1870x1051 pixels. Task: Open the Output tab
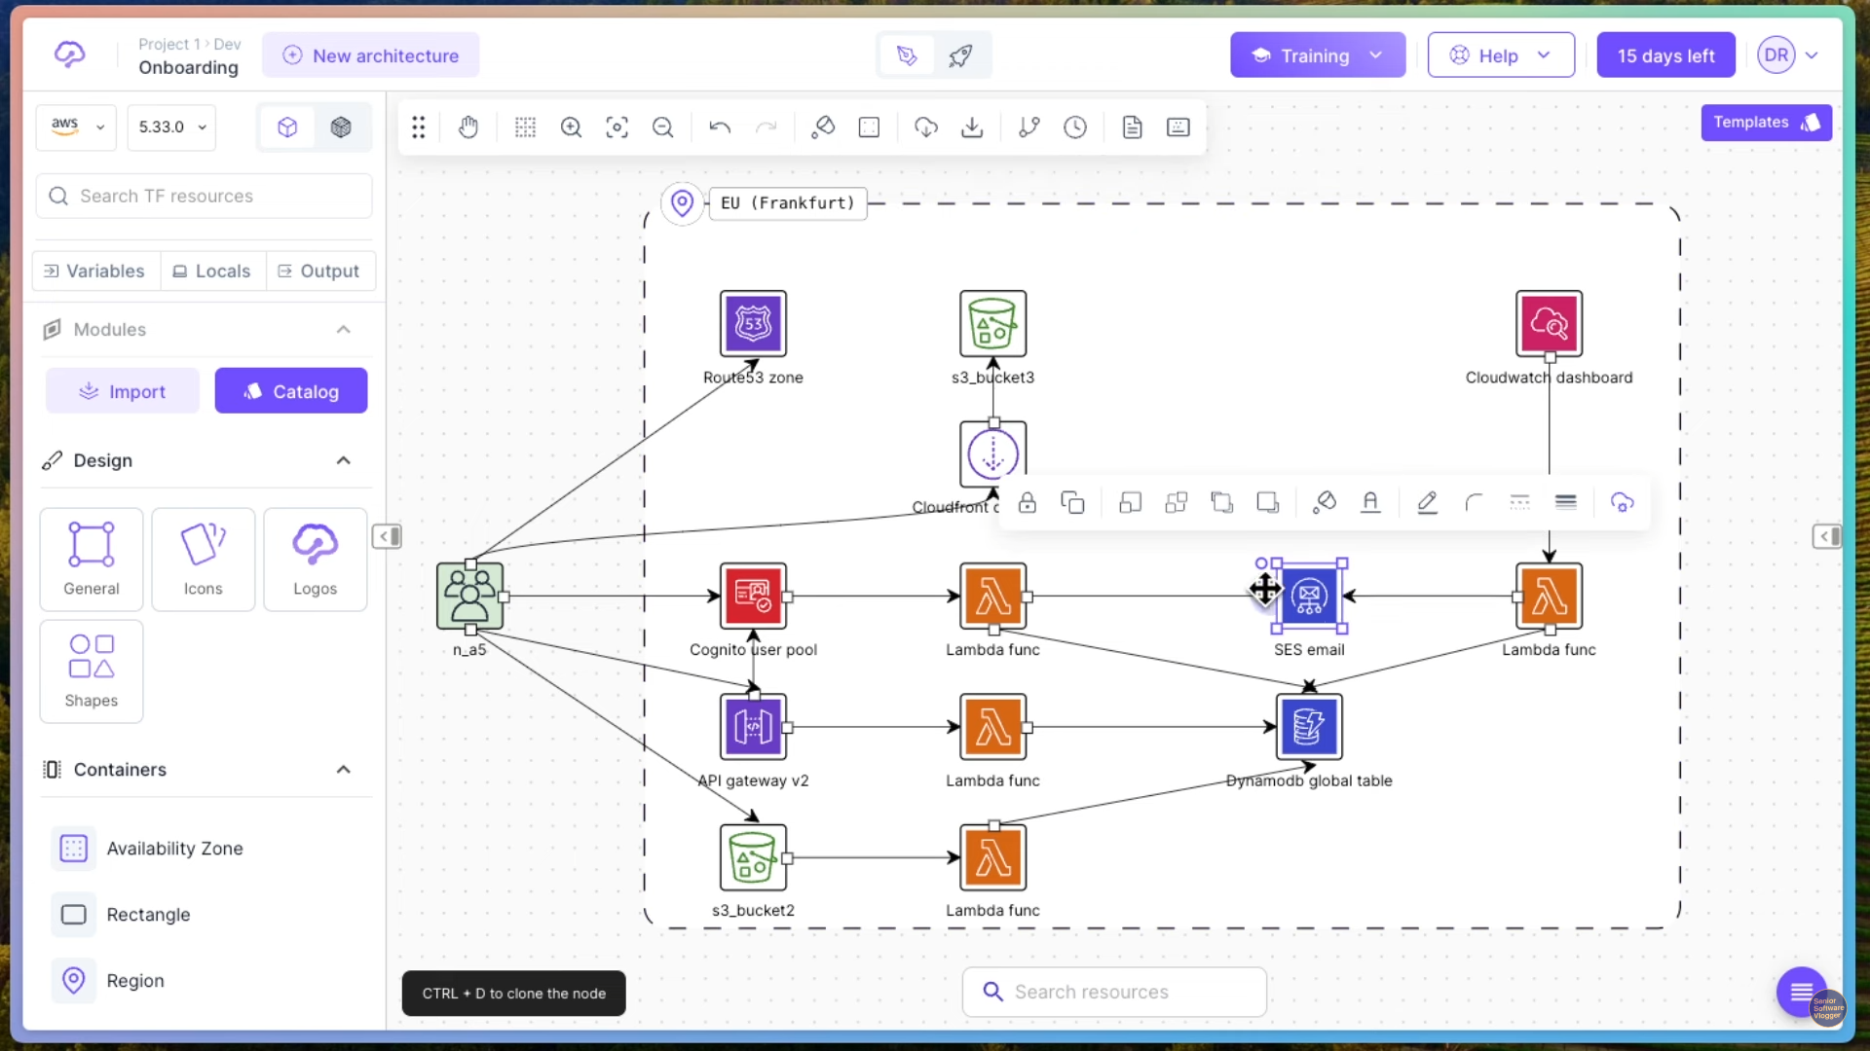(319, 271)
